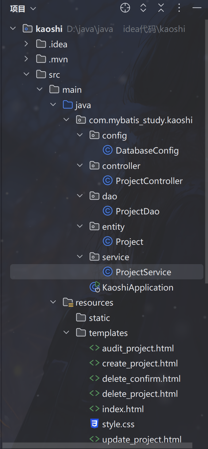Expand the .idea folder
Image resolution: width=208 pixels, height=449 pixels.
tap(26, 44)
